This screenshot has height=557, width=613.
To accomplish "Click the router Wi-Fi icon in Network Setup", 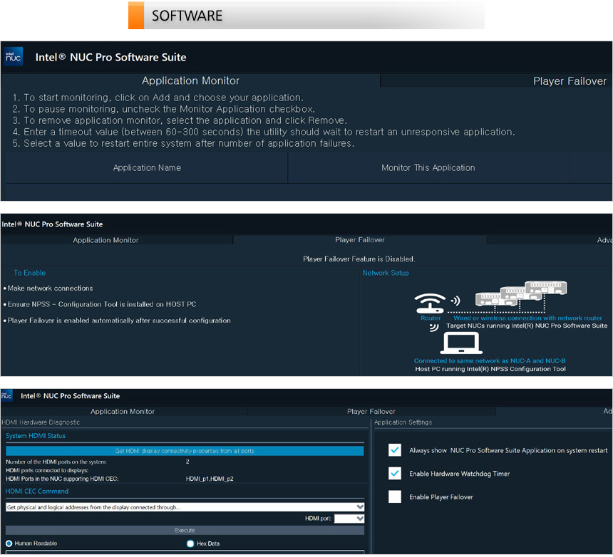I will 430,303.
